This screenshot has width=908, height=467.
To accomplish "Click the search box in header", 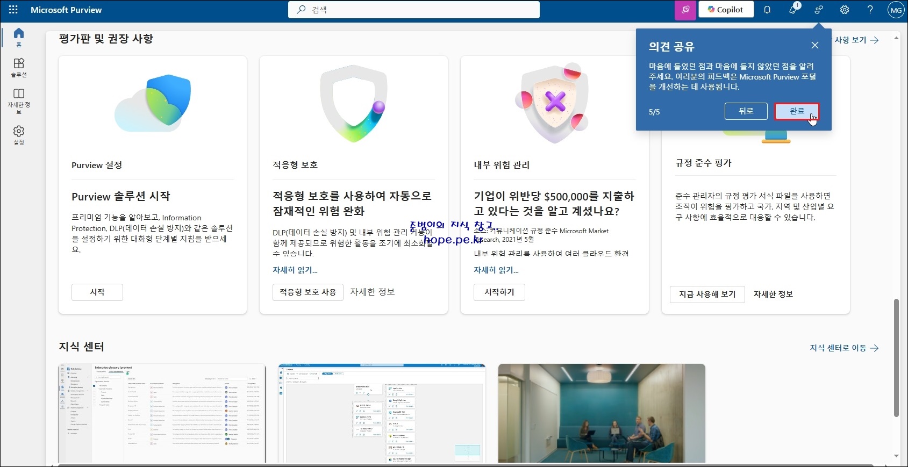I will point(414,10).
